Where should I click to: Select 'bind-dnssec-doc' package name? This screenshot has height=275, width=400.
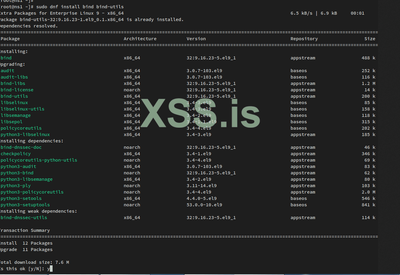[21, 147]
